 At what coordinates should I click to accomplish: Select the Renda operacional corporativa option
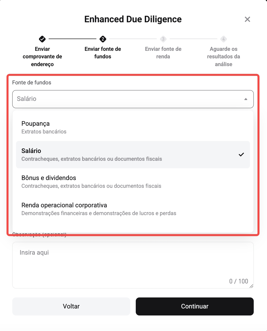(x=133, y=208)
